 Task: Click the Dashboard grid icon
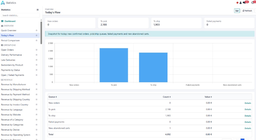2,21
